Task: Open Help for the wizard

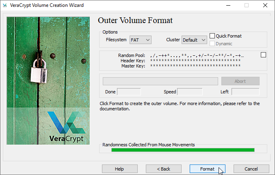Action: (119, 169)
